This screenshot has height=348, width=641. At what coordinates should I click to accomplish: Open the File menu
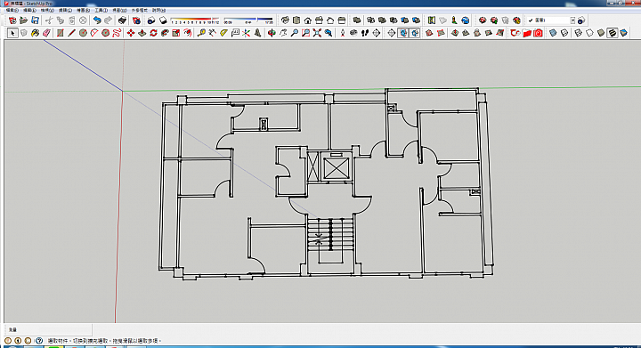point(12,10)
